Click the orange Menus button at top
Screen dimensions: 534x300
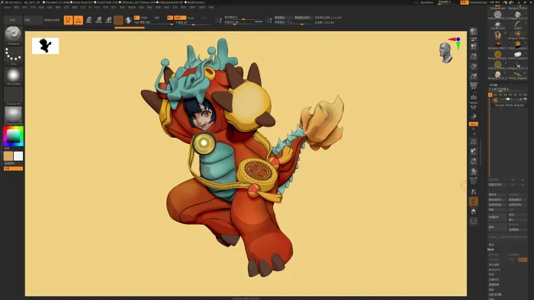coord(465,2)
